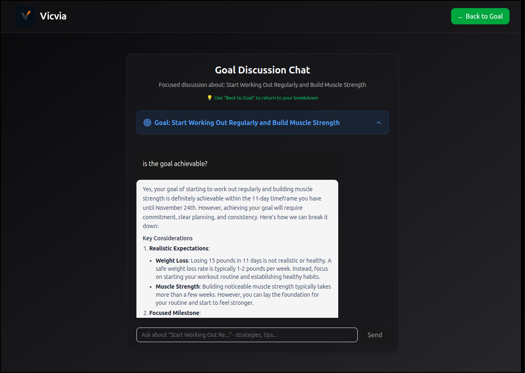Select the Goal Discussion Chat title
The height and width of the screenshot is (373, 525).
pyautogui.click(x=262, y=70)
